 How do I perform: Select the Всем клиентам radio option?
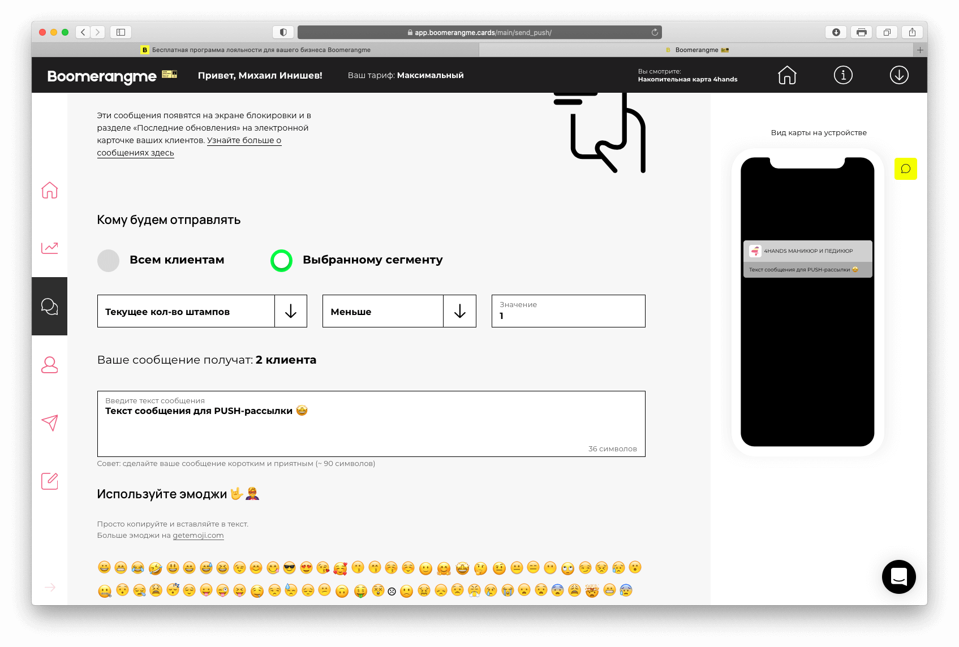click(108, 261)
